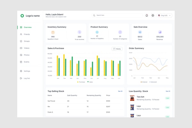192x128 pixels.
Task: Click the Friends sidebar icon
Action: [x=21, y=34]
